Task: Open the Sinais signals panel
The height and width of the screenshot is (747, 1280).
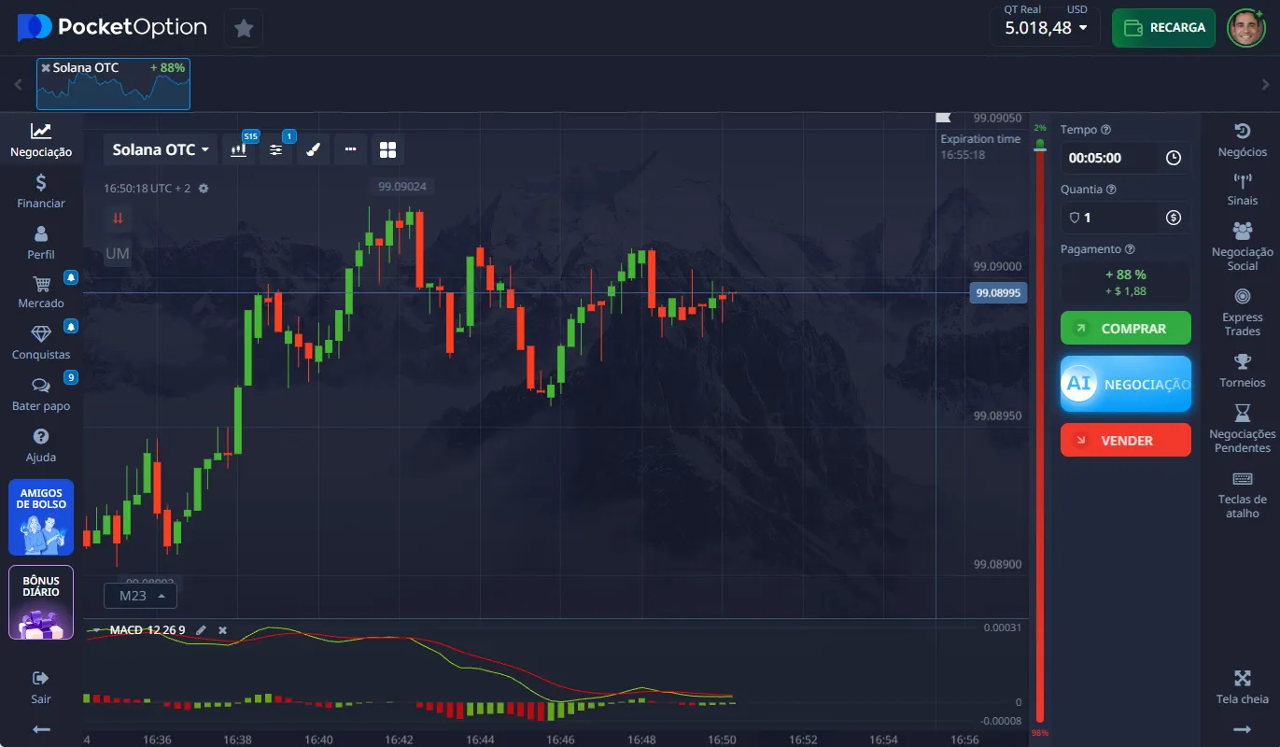Action: point(1243,190)
